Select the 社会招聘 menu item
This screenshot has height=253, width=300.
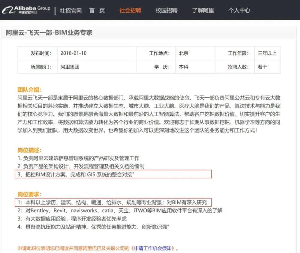point(130,10)
